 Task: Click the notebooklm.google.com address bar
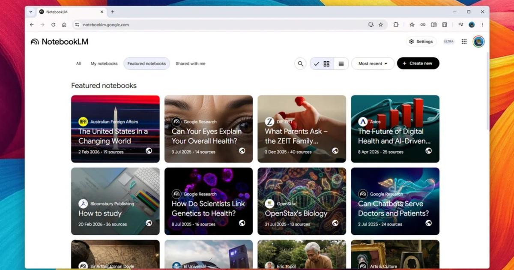pos(230,25)
